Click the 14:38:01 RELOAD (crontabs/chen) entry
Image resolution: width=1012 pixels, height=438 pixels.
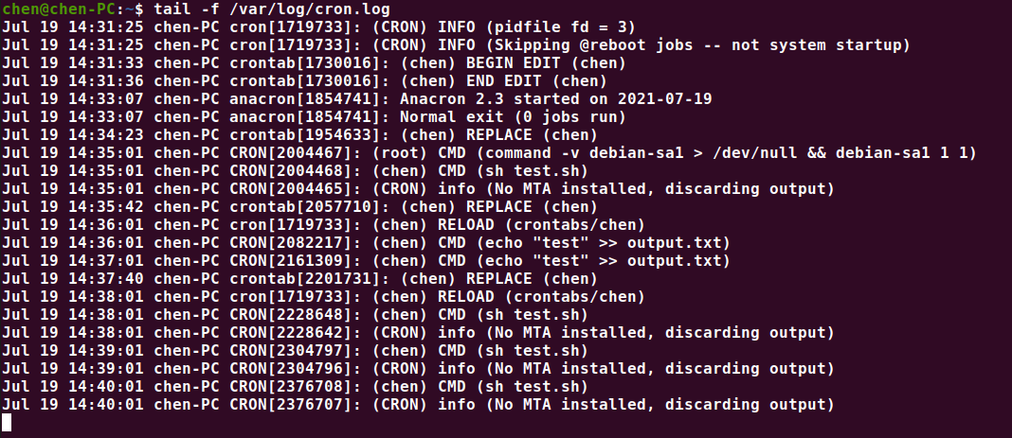[323, 298]
